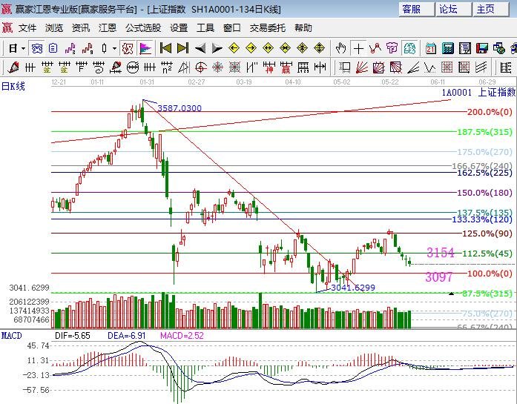Jump to last bar with skip-forward arrow

182,48
